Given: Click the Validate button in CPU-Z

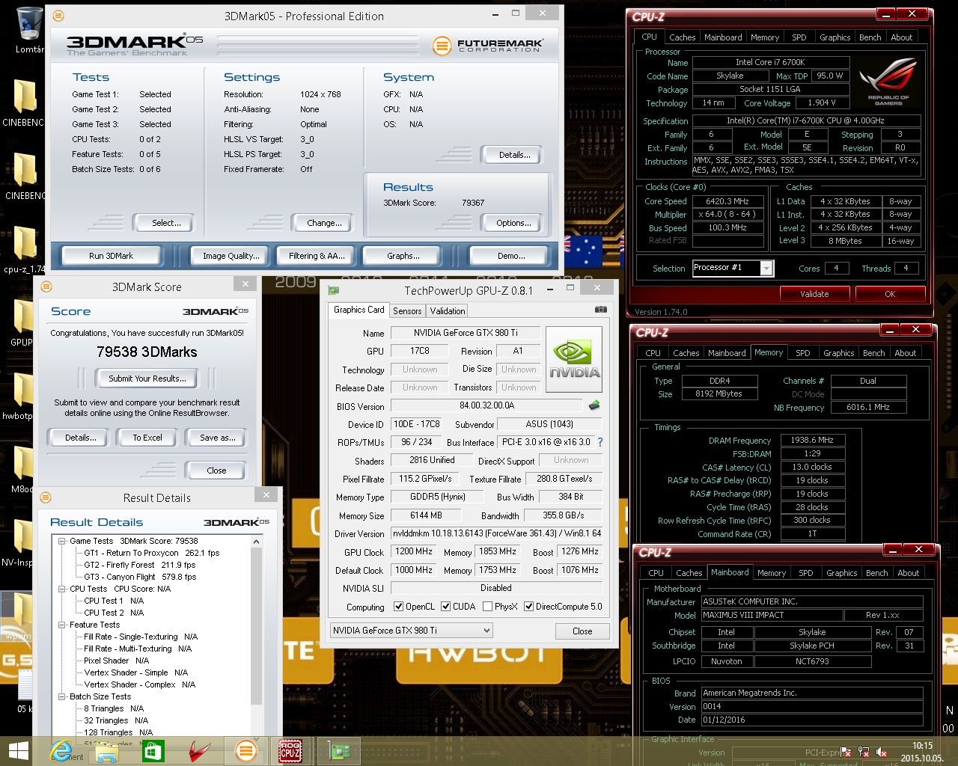Looking at the screenshot, I should tap(814, 294).
